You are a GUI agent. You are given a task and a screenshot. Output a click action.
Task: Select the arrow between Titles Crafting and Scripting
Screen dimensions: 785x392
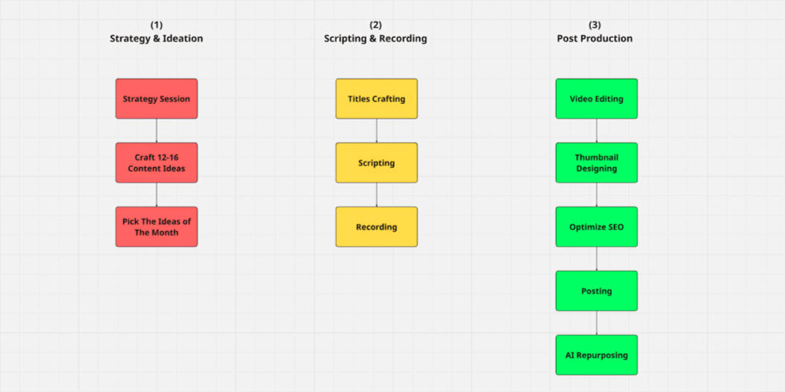pyautogui.click(x=376, y=131)
